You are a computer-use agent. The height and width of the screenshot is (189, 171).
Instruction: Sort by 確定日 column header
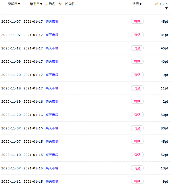(36, 4)
